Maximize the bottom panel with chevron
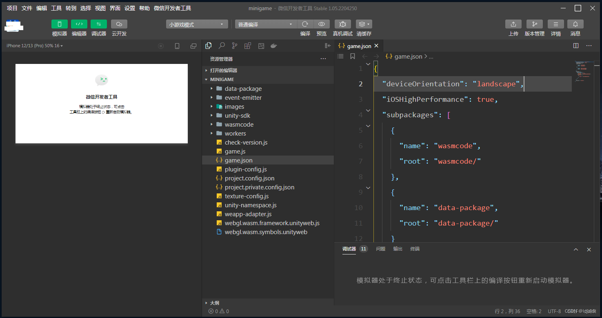The width and height of the screenshot is (602, 318). [x=576, y=250]
